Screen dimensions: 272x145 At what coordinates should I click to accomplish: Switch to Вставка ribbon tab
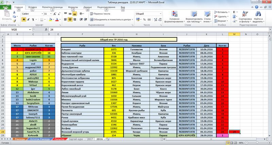[32, 7]
